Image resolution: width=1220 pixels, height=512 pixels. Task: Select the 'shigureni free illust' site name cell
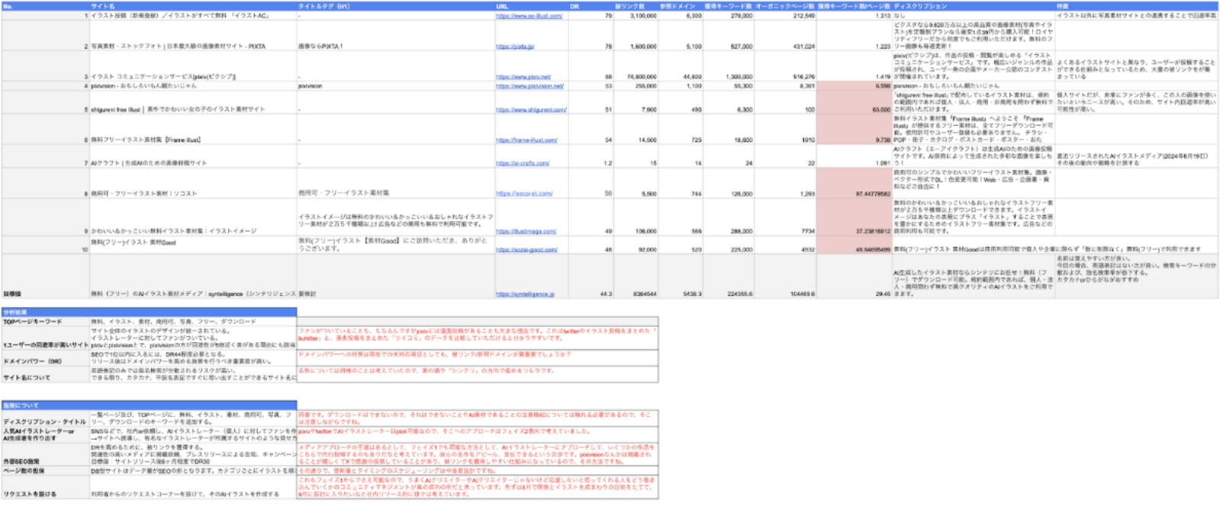(193, 102)
